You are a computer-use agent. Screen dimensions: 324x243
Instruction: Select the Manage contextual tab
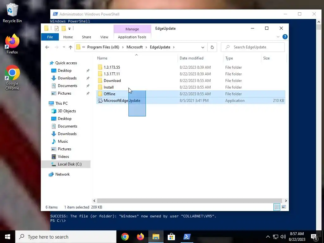coord(132,29)
